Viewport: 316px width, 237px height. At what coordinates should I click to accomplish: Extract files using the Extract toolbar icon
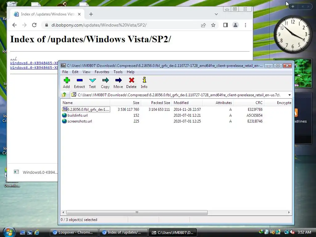[79, 83]
